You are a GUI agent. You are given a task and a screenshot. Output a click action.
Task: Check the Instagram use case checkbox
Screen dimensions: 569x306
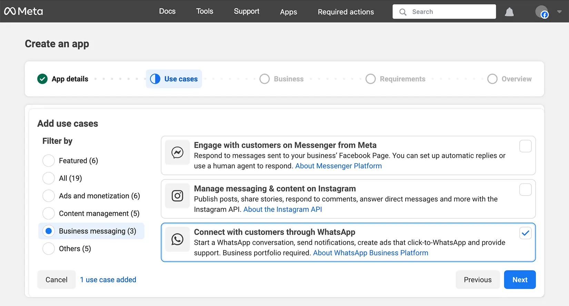(525, 190)
